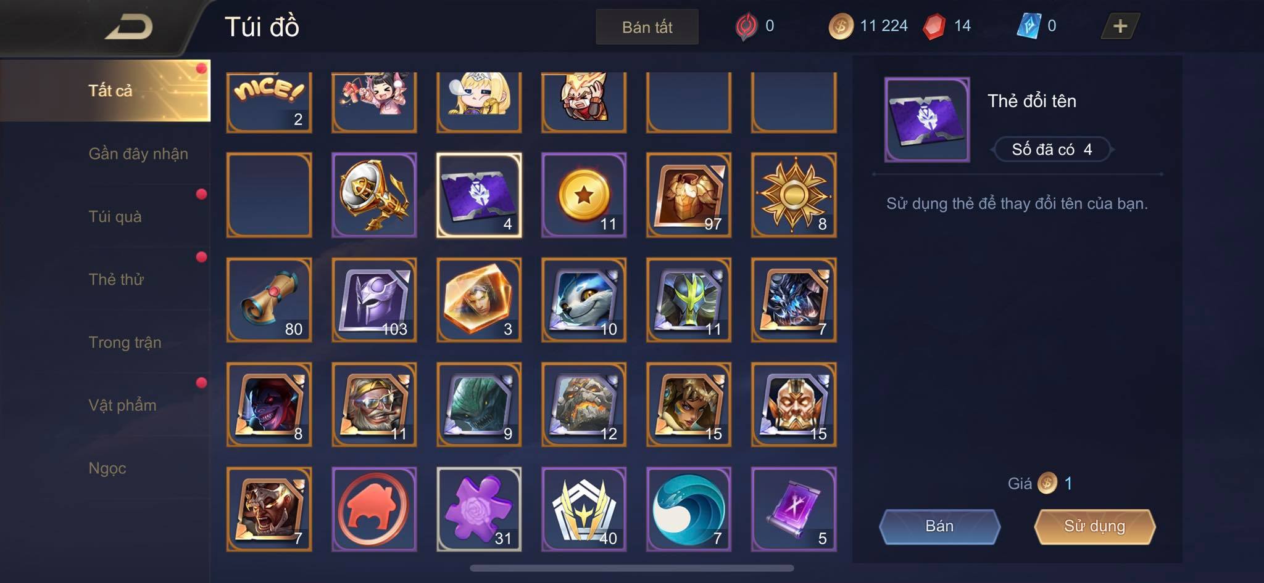The height and width of the screenshot is (583, 1264).
Task: Click the plus icon to add currency
Action: (1120, 26)
